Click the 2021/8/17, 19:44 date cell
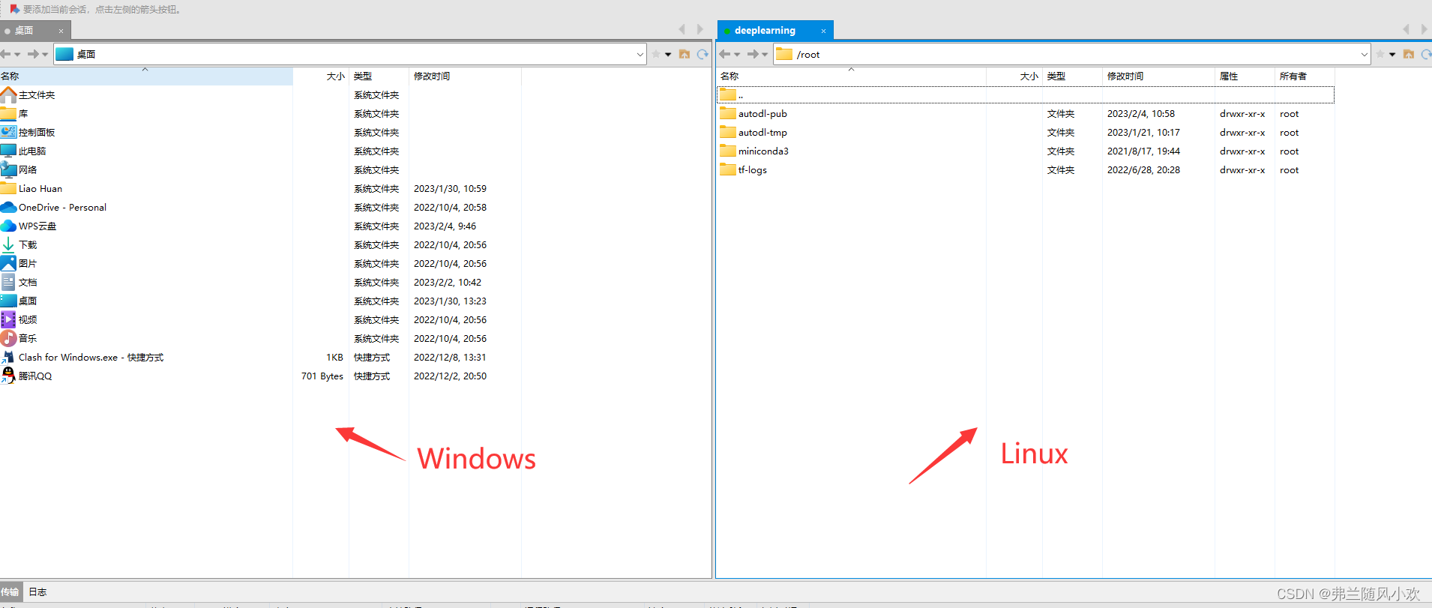Screen dimensions: 1432x608 (x=1143, y=151)
